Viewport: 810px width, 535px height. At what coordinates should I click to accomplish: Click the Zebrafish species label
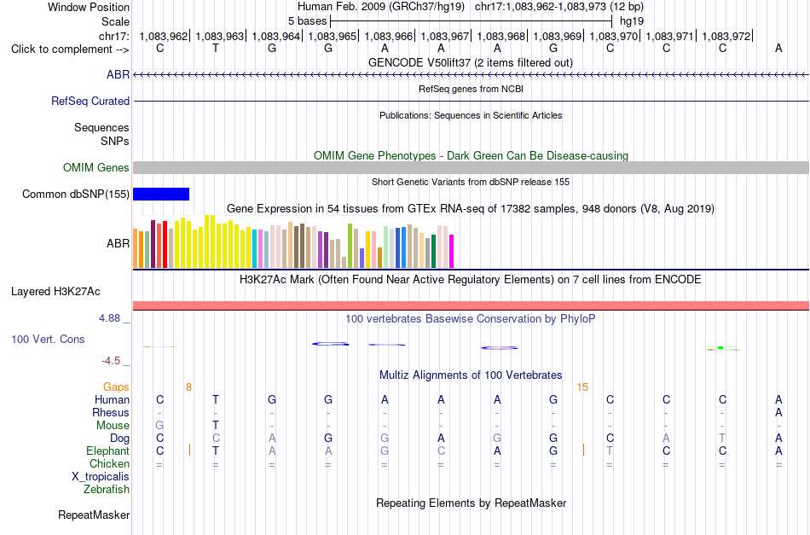(x=107, y=489)
